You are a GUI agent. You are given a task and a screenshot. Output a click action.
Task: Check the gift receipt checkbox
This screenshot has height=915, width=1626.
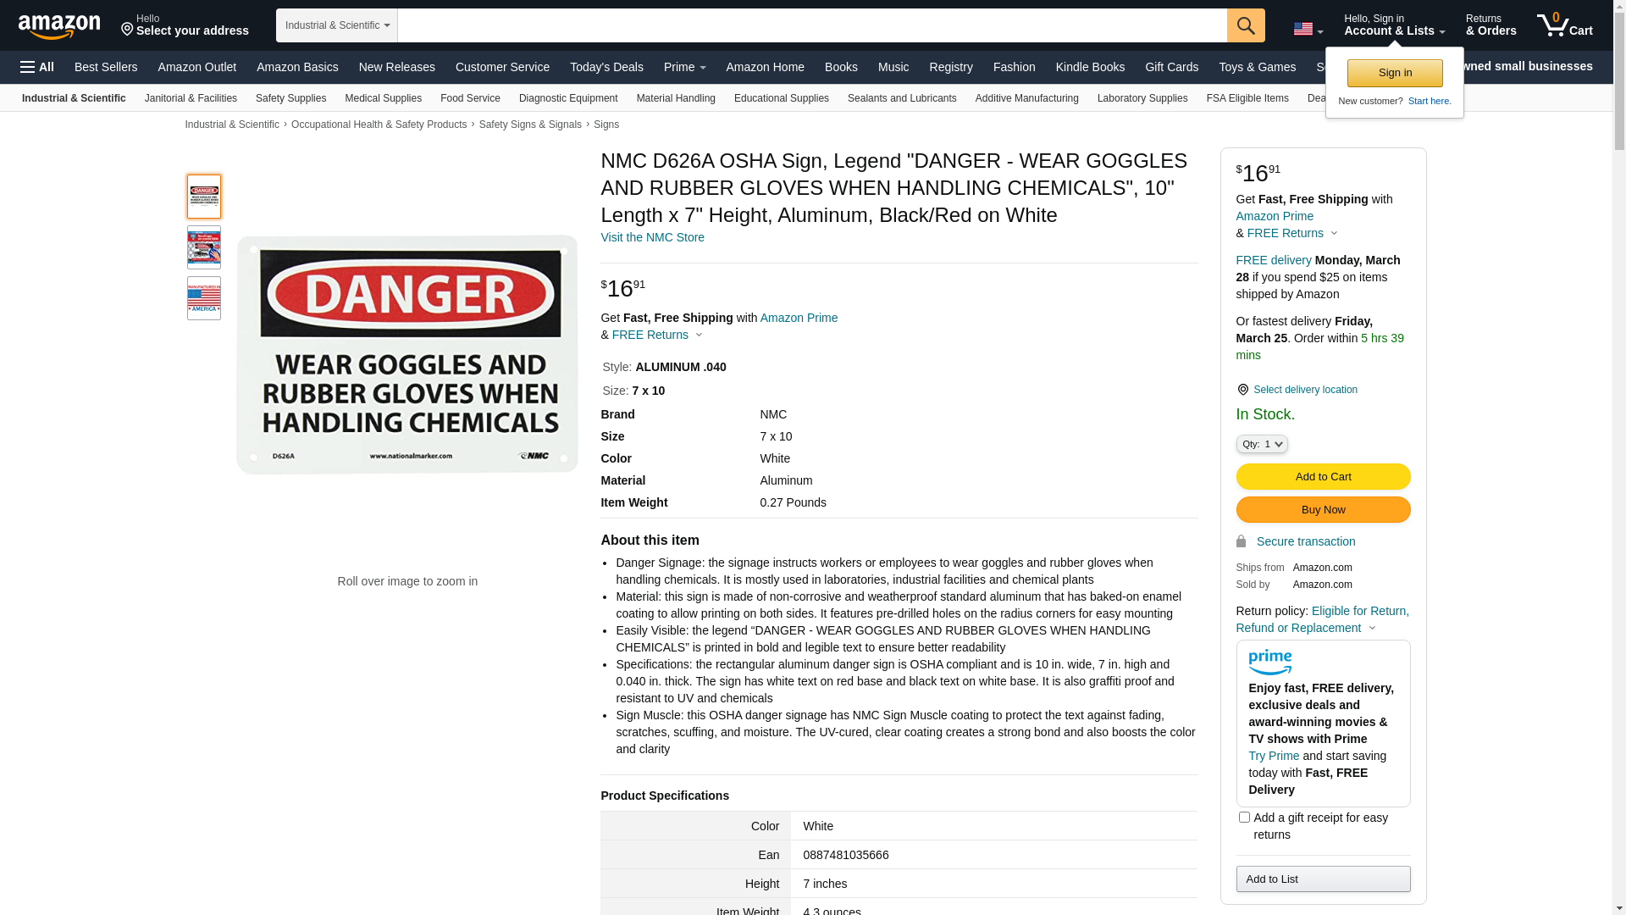(x=1244, y=818)
